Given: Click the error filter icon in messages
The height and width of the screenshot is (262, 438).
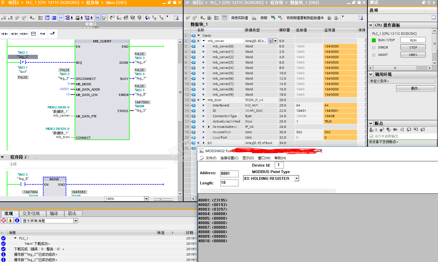Looking at the screenshot, I should point(4,221).
